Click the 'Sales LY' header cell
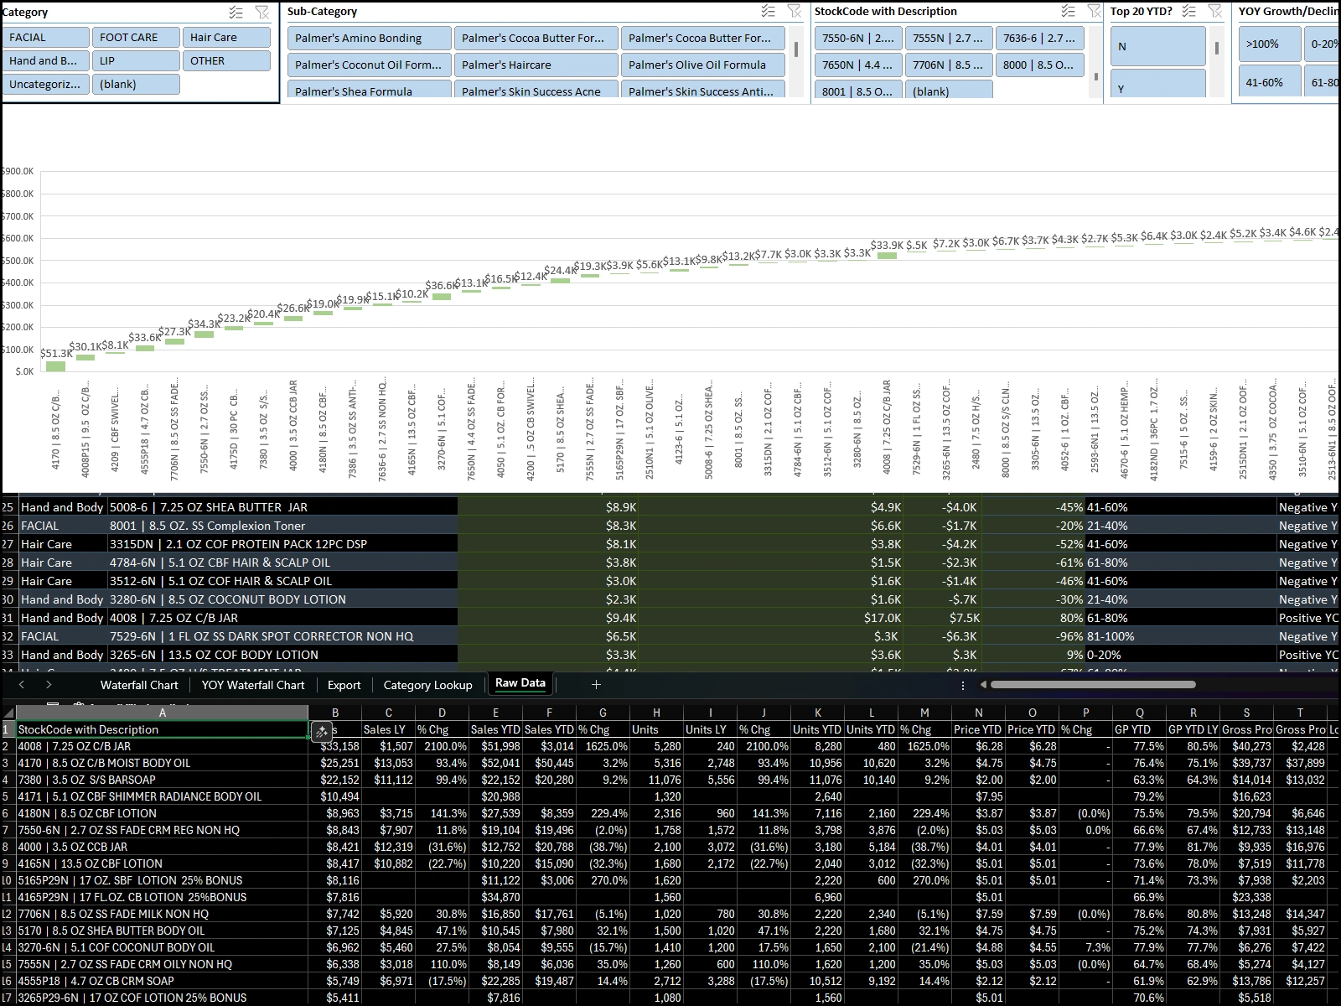Viewport: 1341px width, 1006px height. [x=388, y=729]
